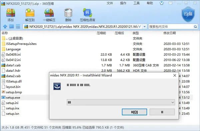Click the 22.0 KB size cell
The height and width of the screenshot is (131, 200).
tap(106, 55)
